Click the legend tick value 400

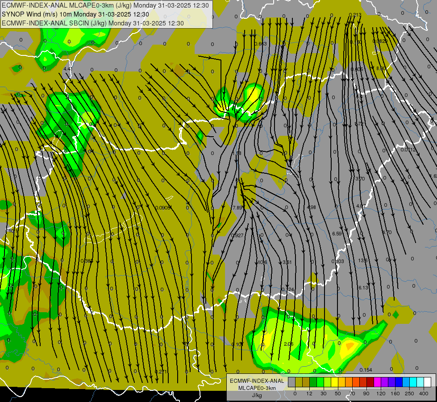(424, 394)
